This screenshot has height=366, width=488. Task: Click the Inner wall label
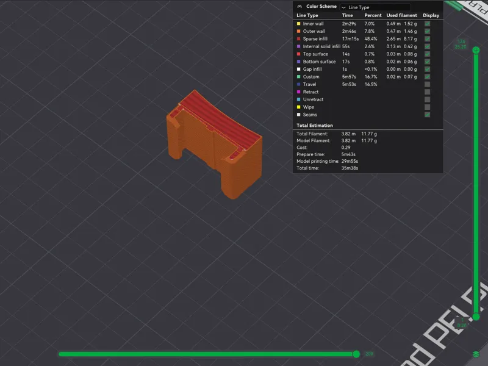point(313,24)
